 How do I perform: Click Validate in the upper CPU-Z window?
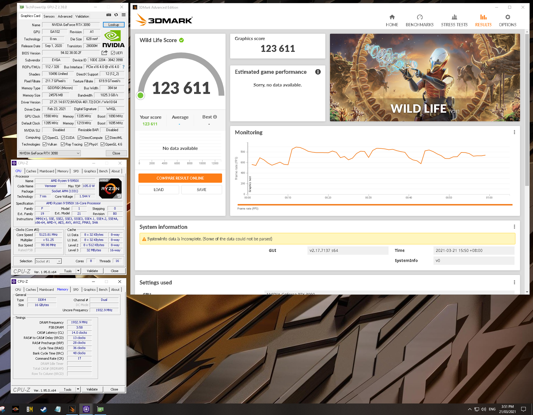(92, 271)
